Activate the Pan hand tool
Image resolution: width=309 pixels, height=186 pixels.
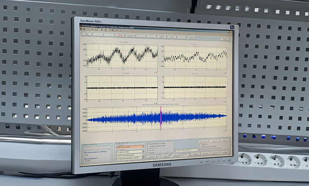[x=98, y=30]
